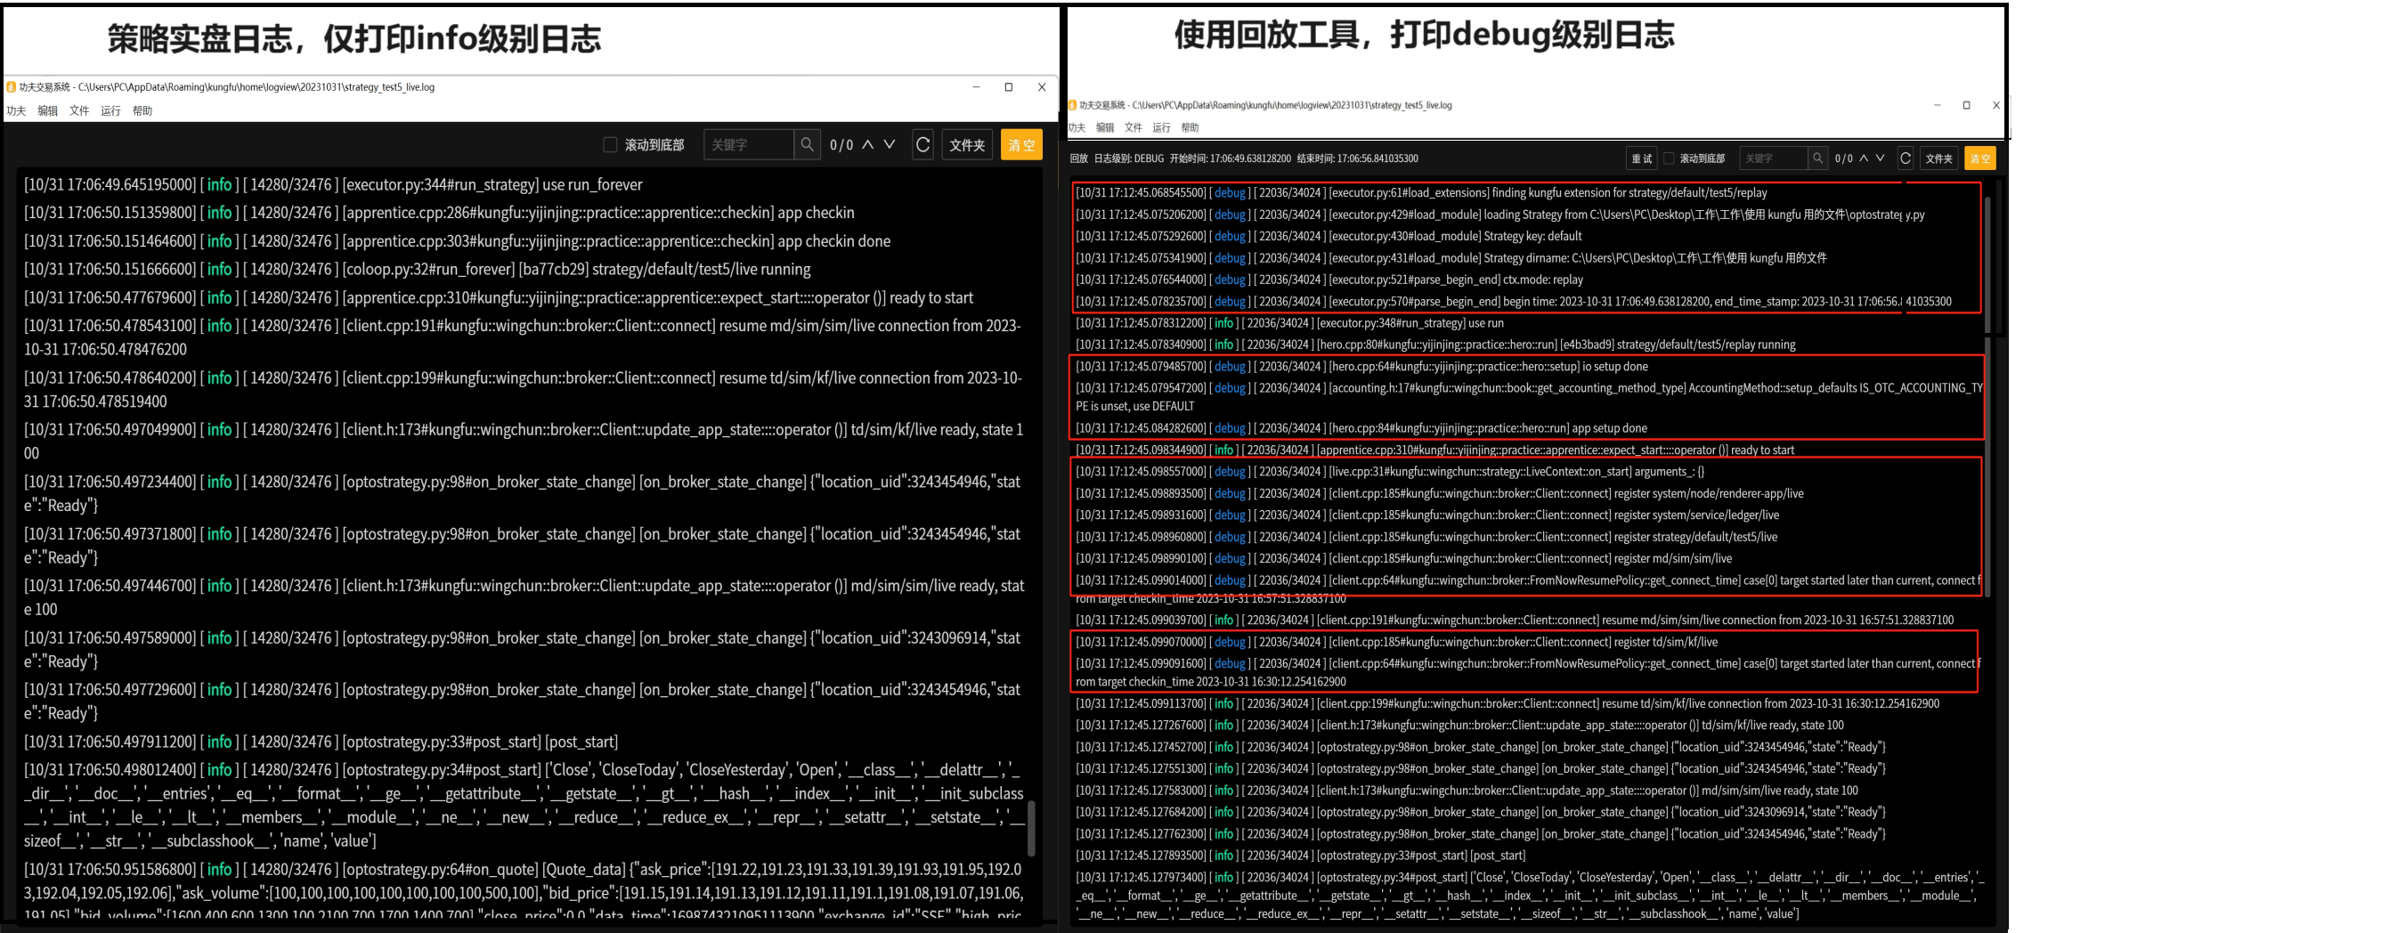Click the 日志级别: DEBUG label in right window
The width and height of the screenshot is (2381, 933).
coord(1128,158)
